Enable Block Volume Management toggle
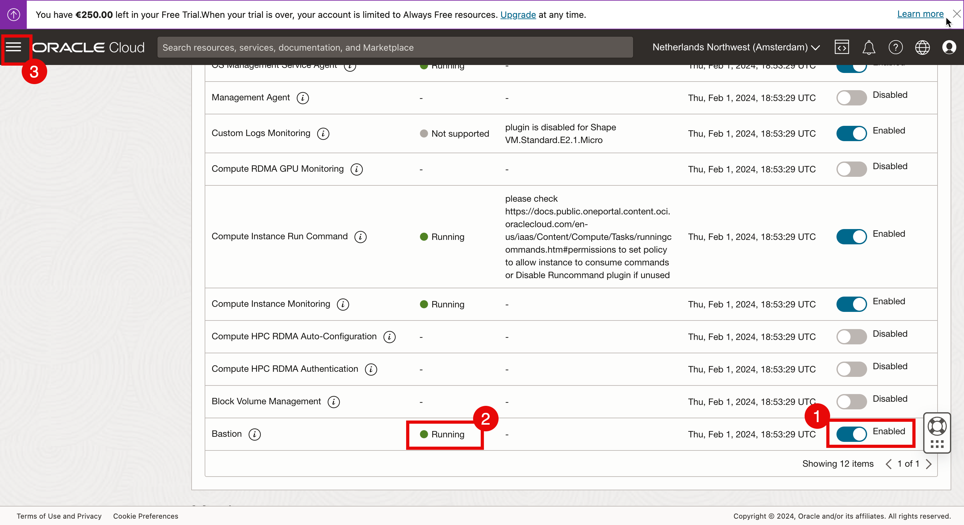964x525 pixels. 851,402
